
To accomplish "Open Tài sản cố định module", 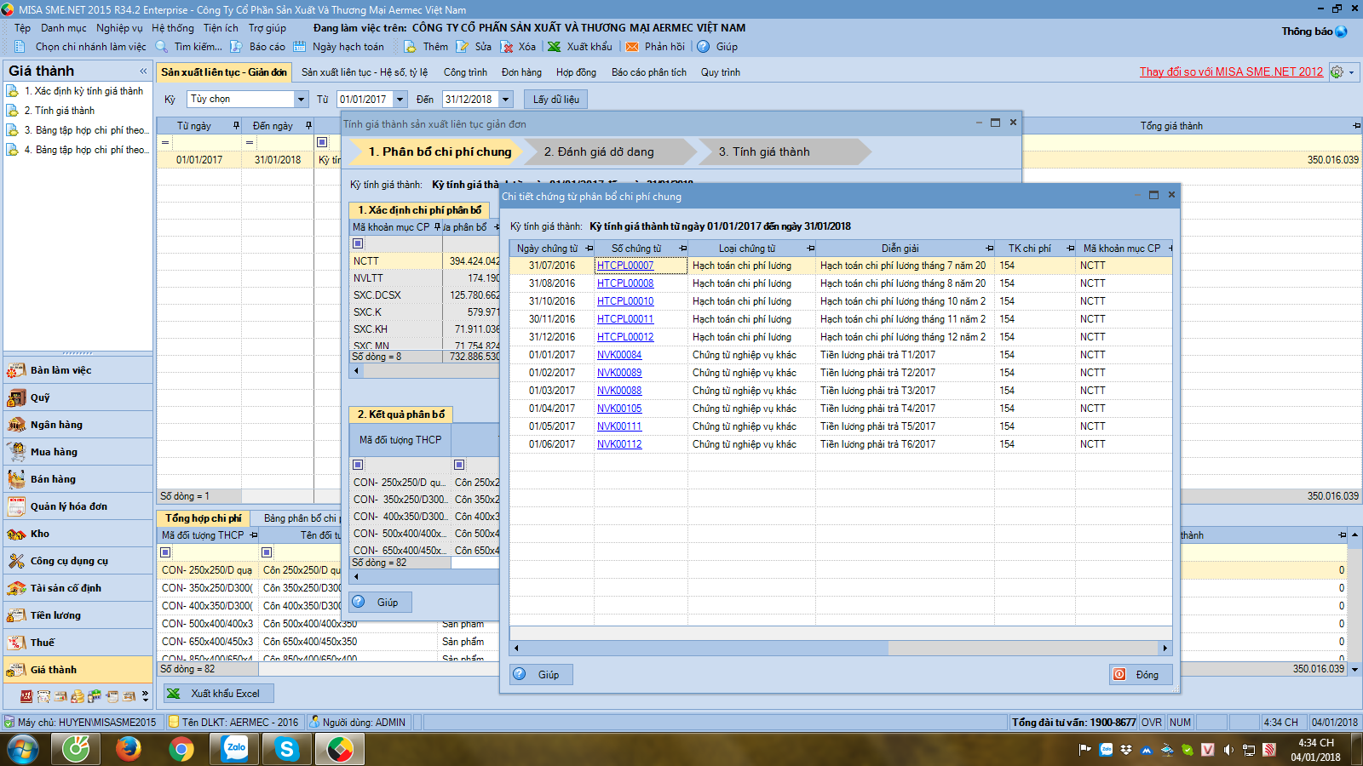I will pyautogui.click(x=78, y=588).
